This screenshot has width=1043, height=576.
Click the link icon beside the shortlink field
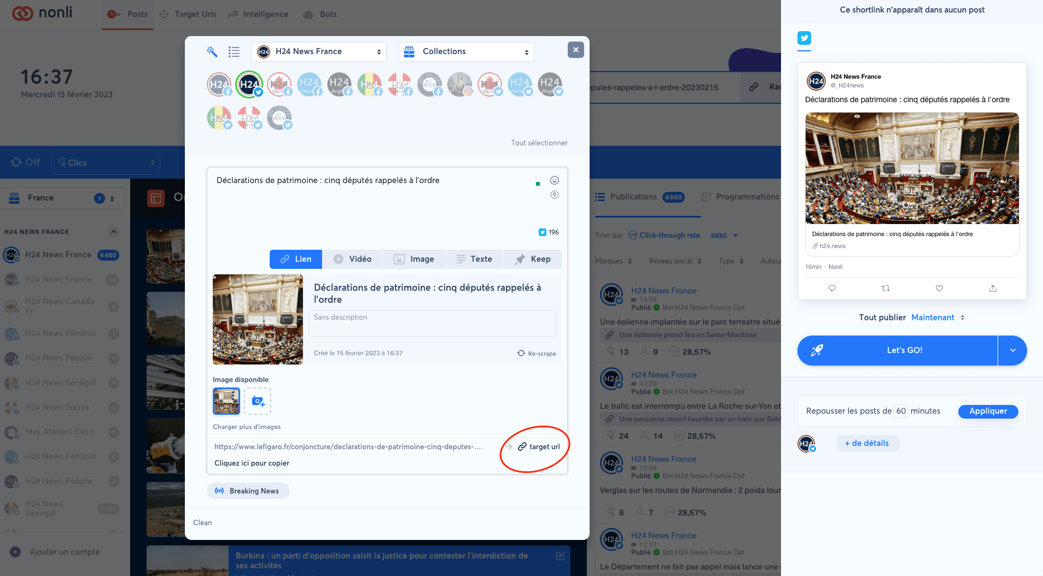click(754, 87)
